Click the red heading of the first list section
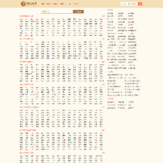The image size is (163, 163). click(26, 16)
